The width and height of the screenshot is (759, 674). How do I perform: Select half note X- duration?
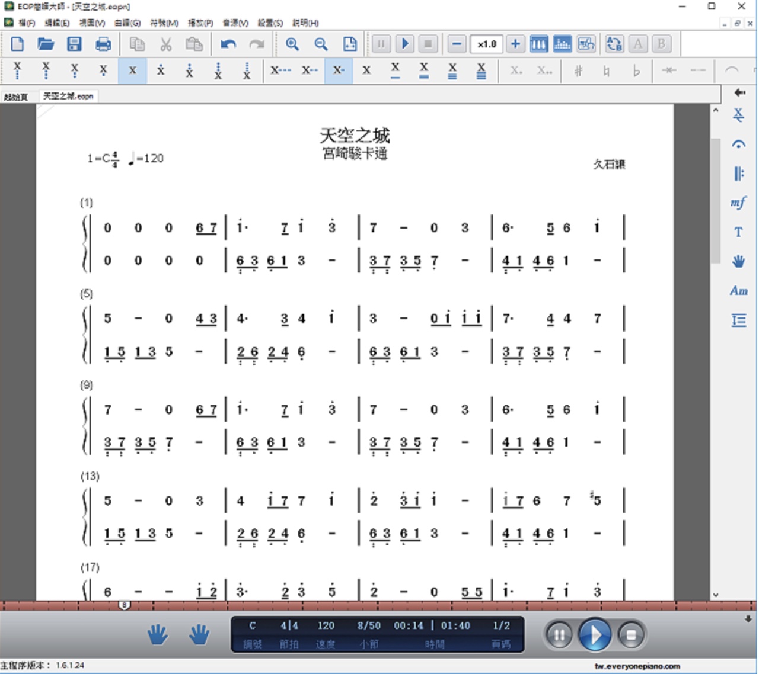[x=339, y=70]
